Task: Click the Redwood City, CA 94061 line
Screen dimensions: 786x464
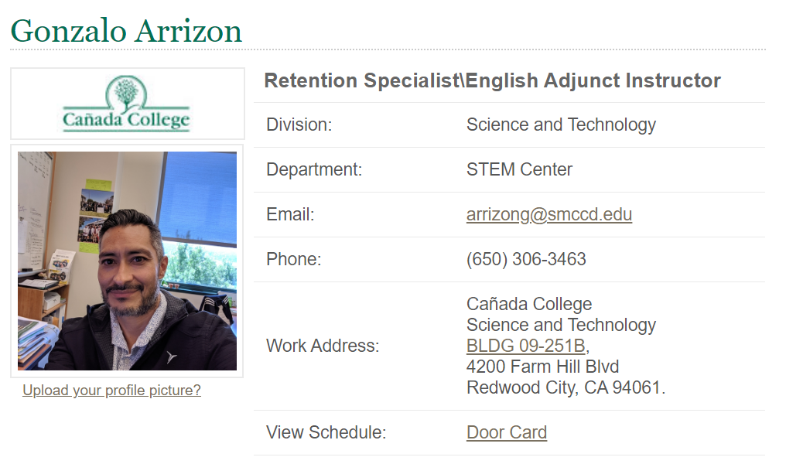Action: 565,387
